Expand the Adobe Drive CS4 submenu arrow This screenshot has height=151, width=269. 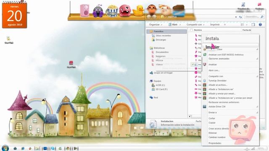pyautogui.click(x=257, y=107)
